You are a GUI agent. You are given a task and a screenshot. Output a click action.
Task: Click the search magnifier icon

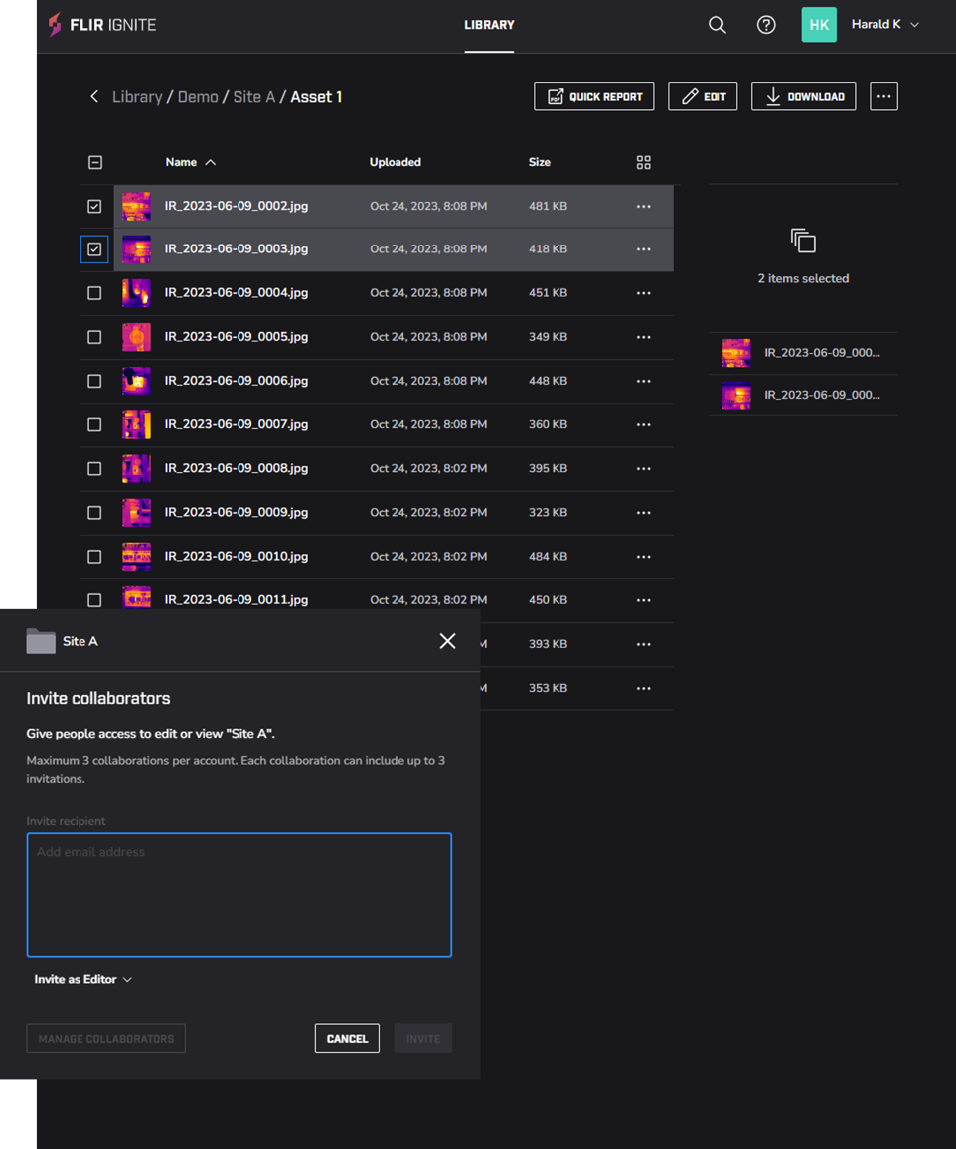point(717,25)
